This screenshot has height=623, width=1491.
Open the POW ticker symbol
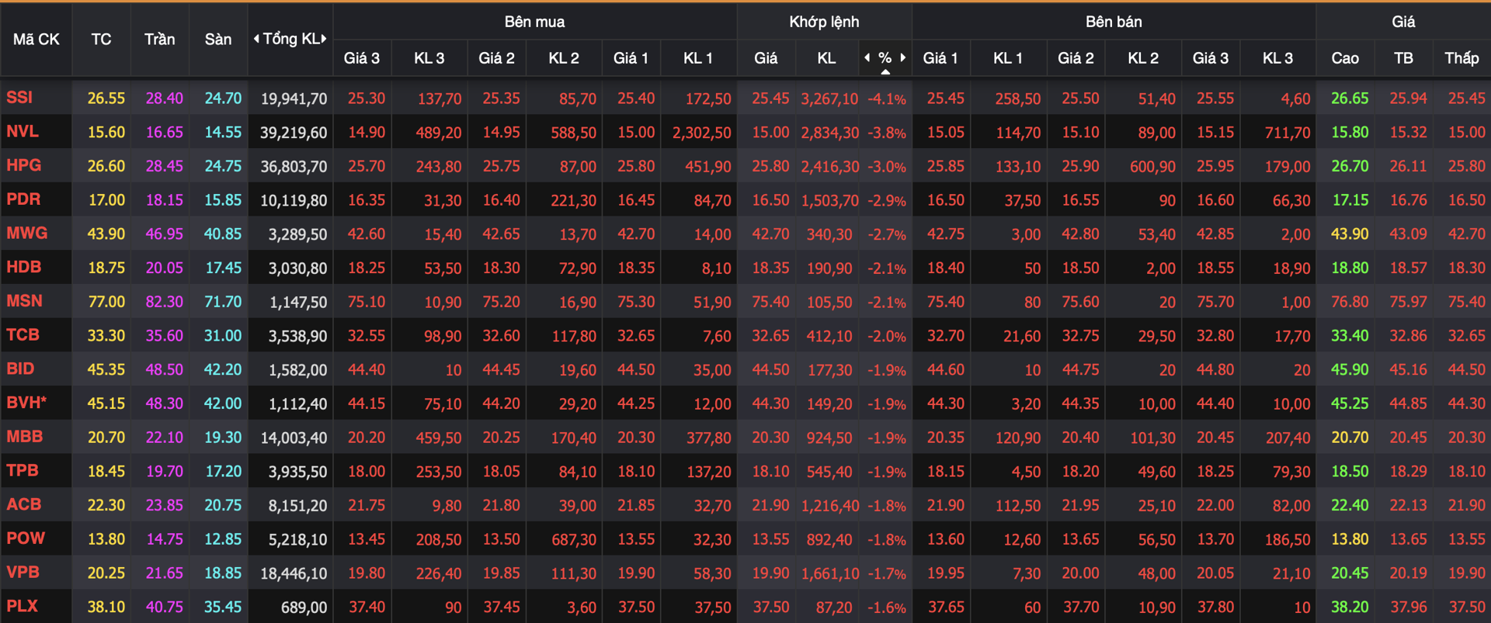click(26, 538)
